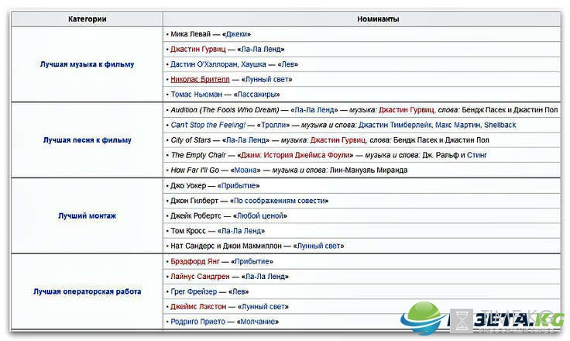Click the underlined 'Николас Брителл' link

pyautogui.click(x=200, y=79)
